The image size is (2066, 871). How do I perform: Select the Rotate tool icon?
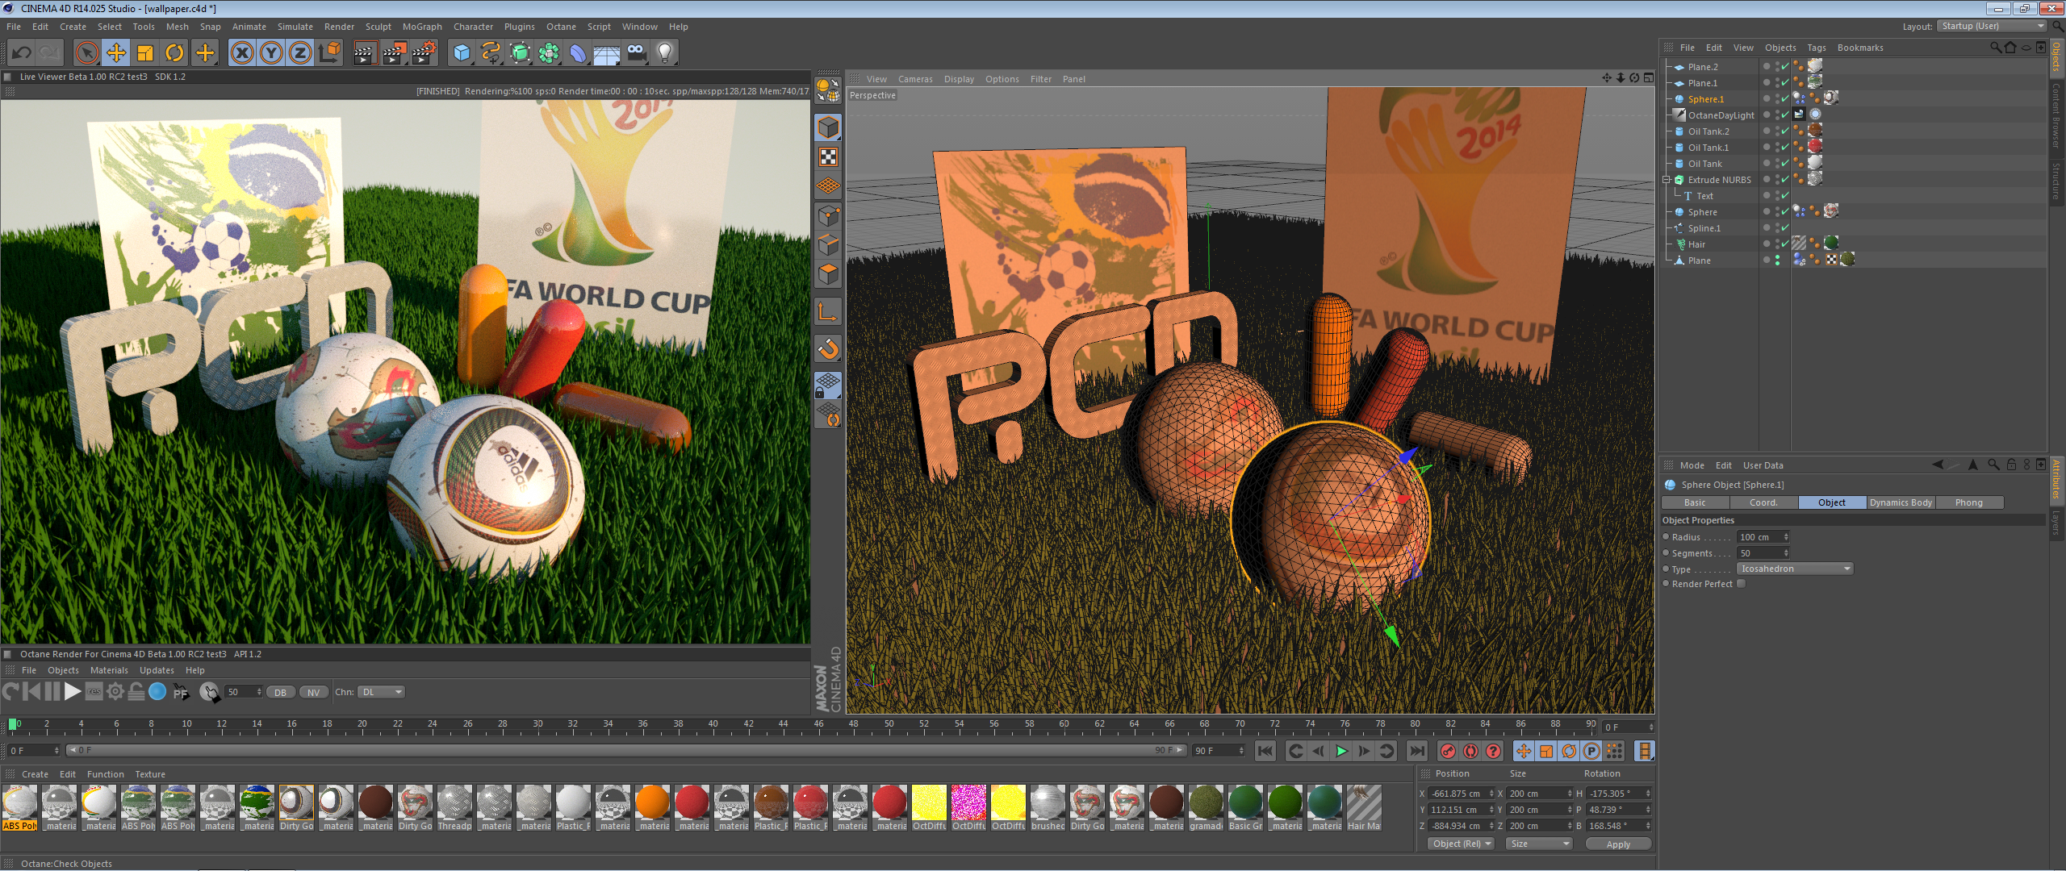coord(174,53)
